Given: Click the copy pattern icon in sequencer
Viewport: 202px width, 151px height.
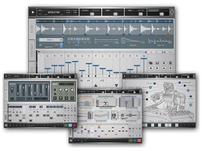Looking at the screenshot, I should [x=151, y=63].
